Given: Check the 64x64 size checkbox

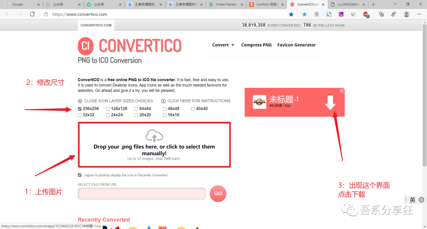Looking at the screenshot, I should [x=136, y=109].
